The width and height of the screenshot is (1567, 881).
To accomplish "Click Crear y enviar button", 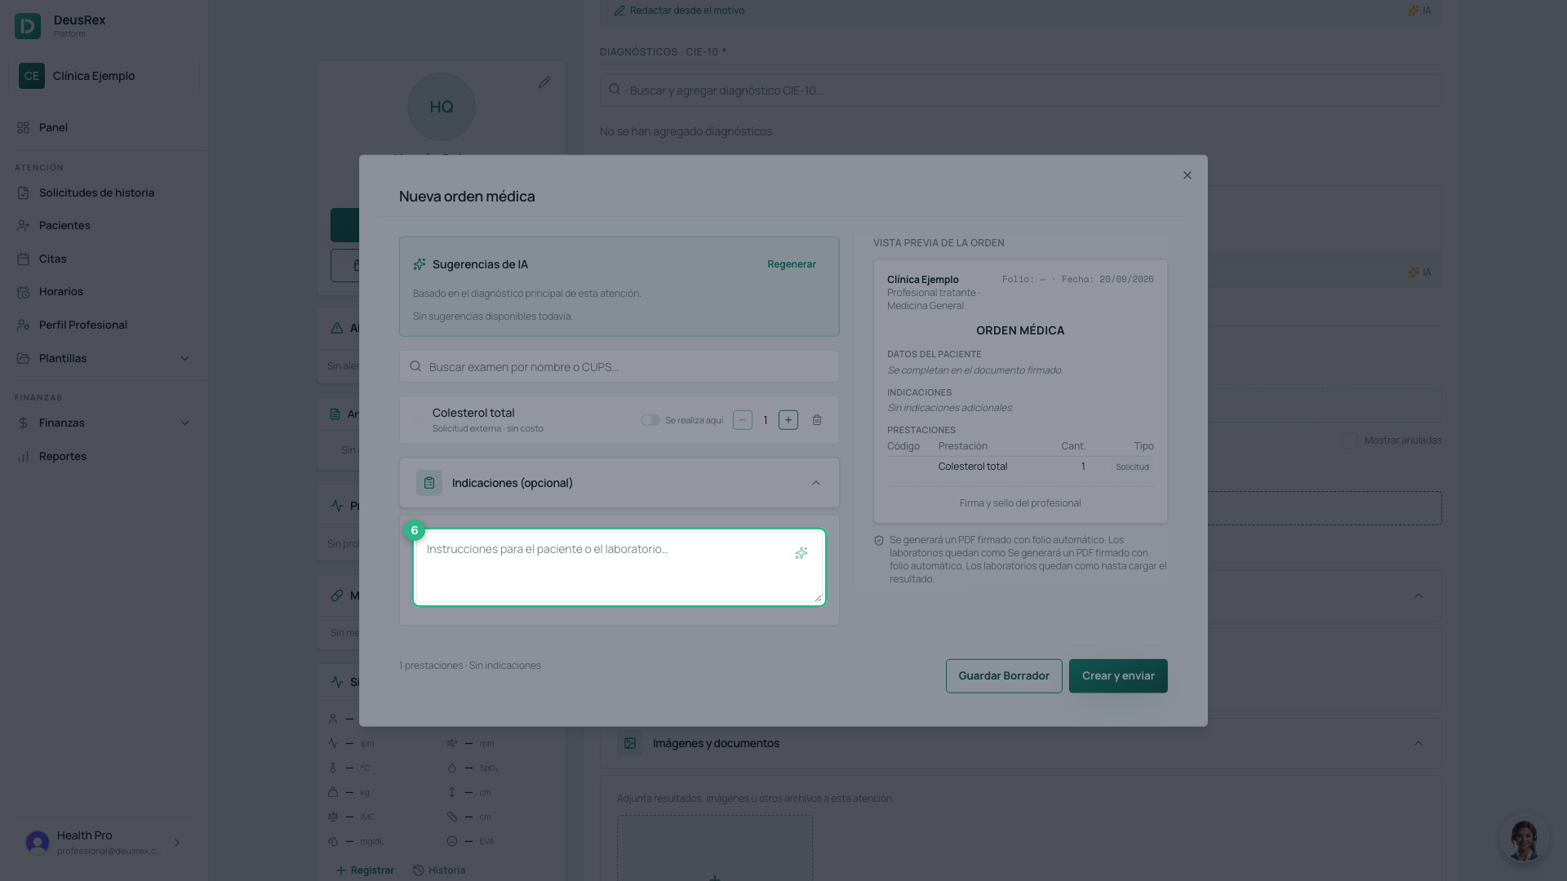I will [1118, 675].
